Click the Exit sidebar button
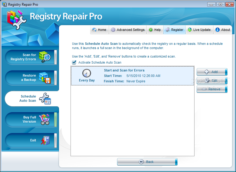Screen dimensions: 236x172 coord(31,141)
